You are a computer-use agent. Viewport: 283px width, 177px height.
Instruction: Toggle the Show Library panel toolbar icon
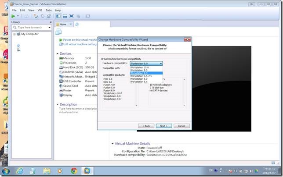tap(58, 16)
